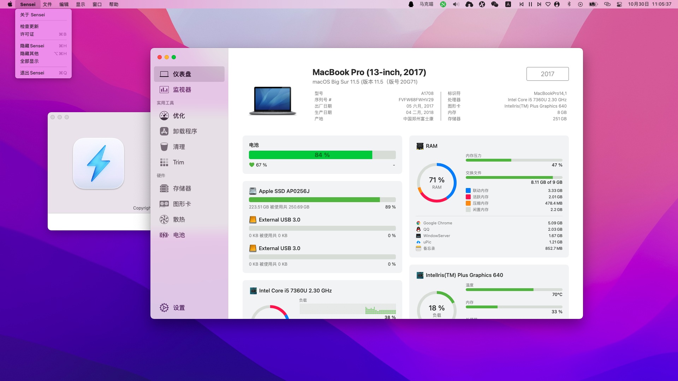Select 关于 Sensei menu entry
This screenshot has height=381, width=678.
coord(32,15)
